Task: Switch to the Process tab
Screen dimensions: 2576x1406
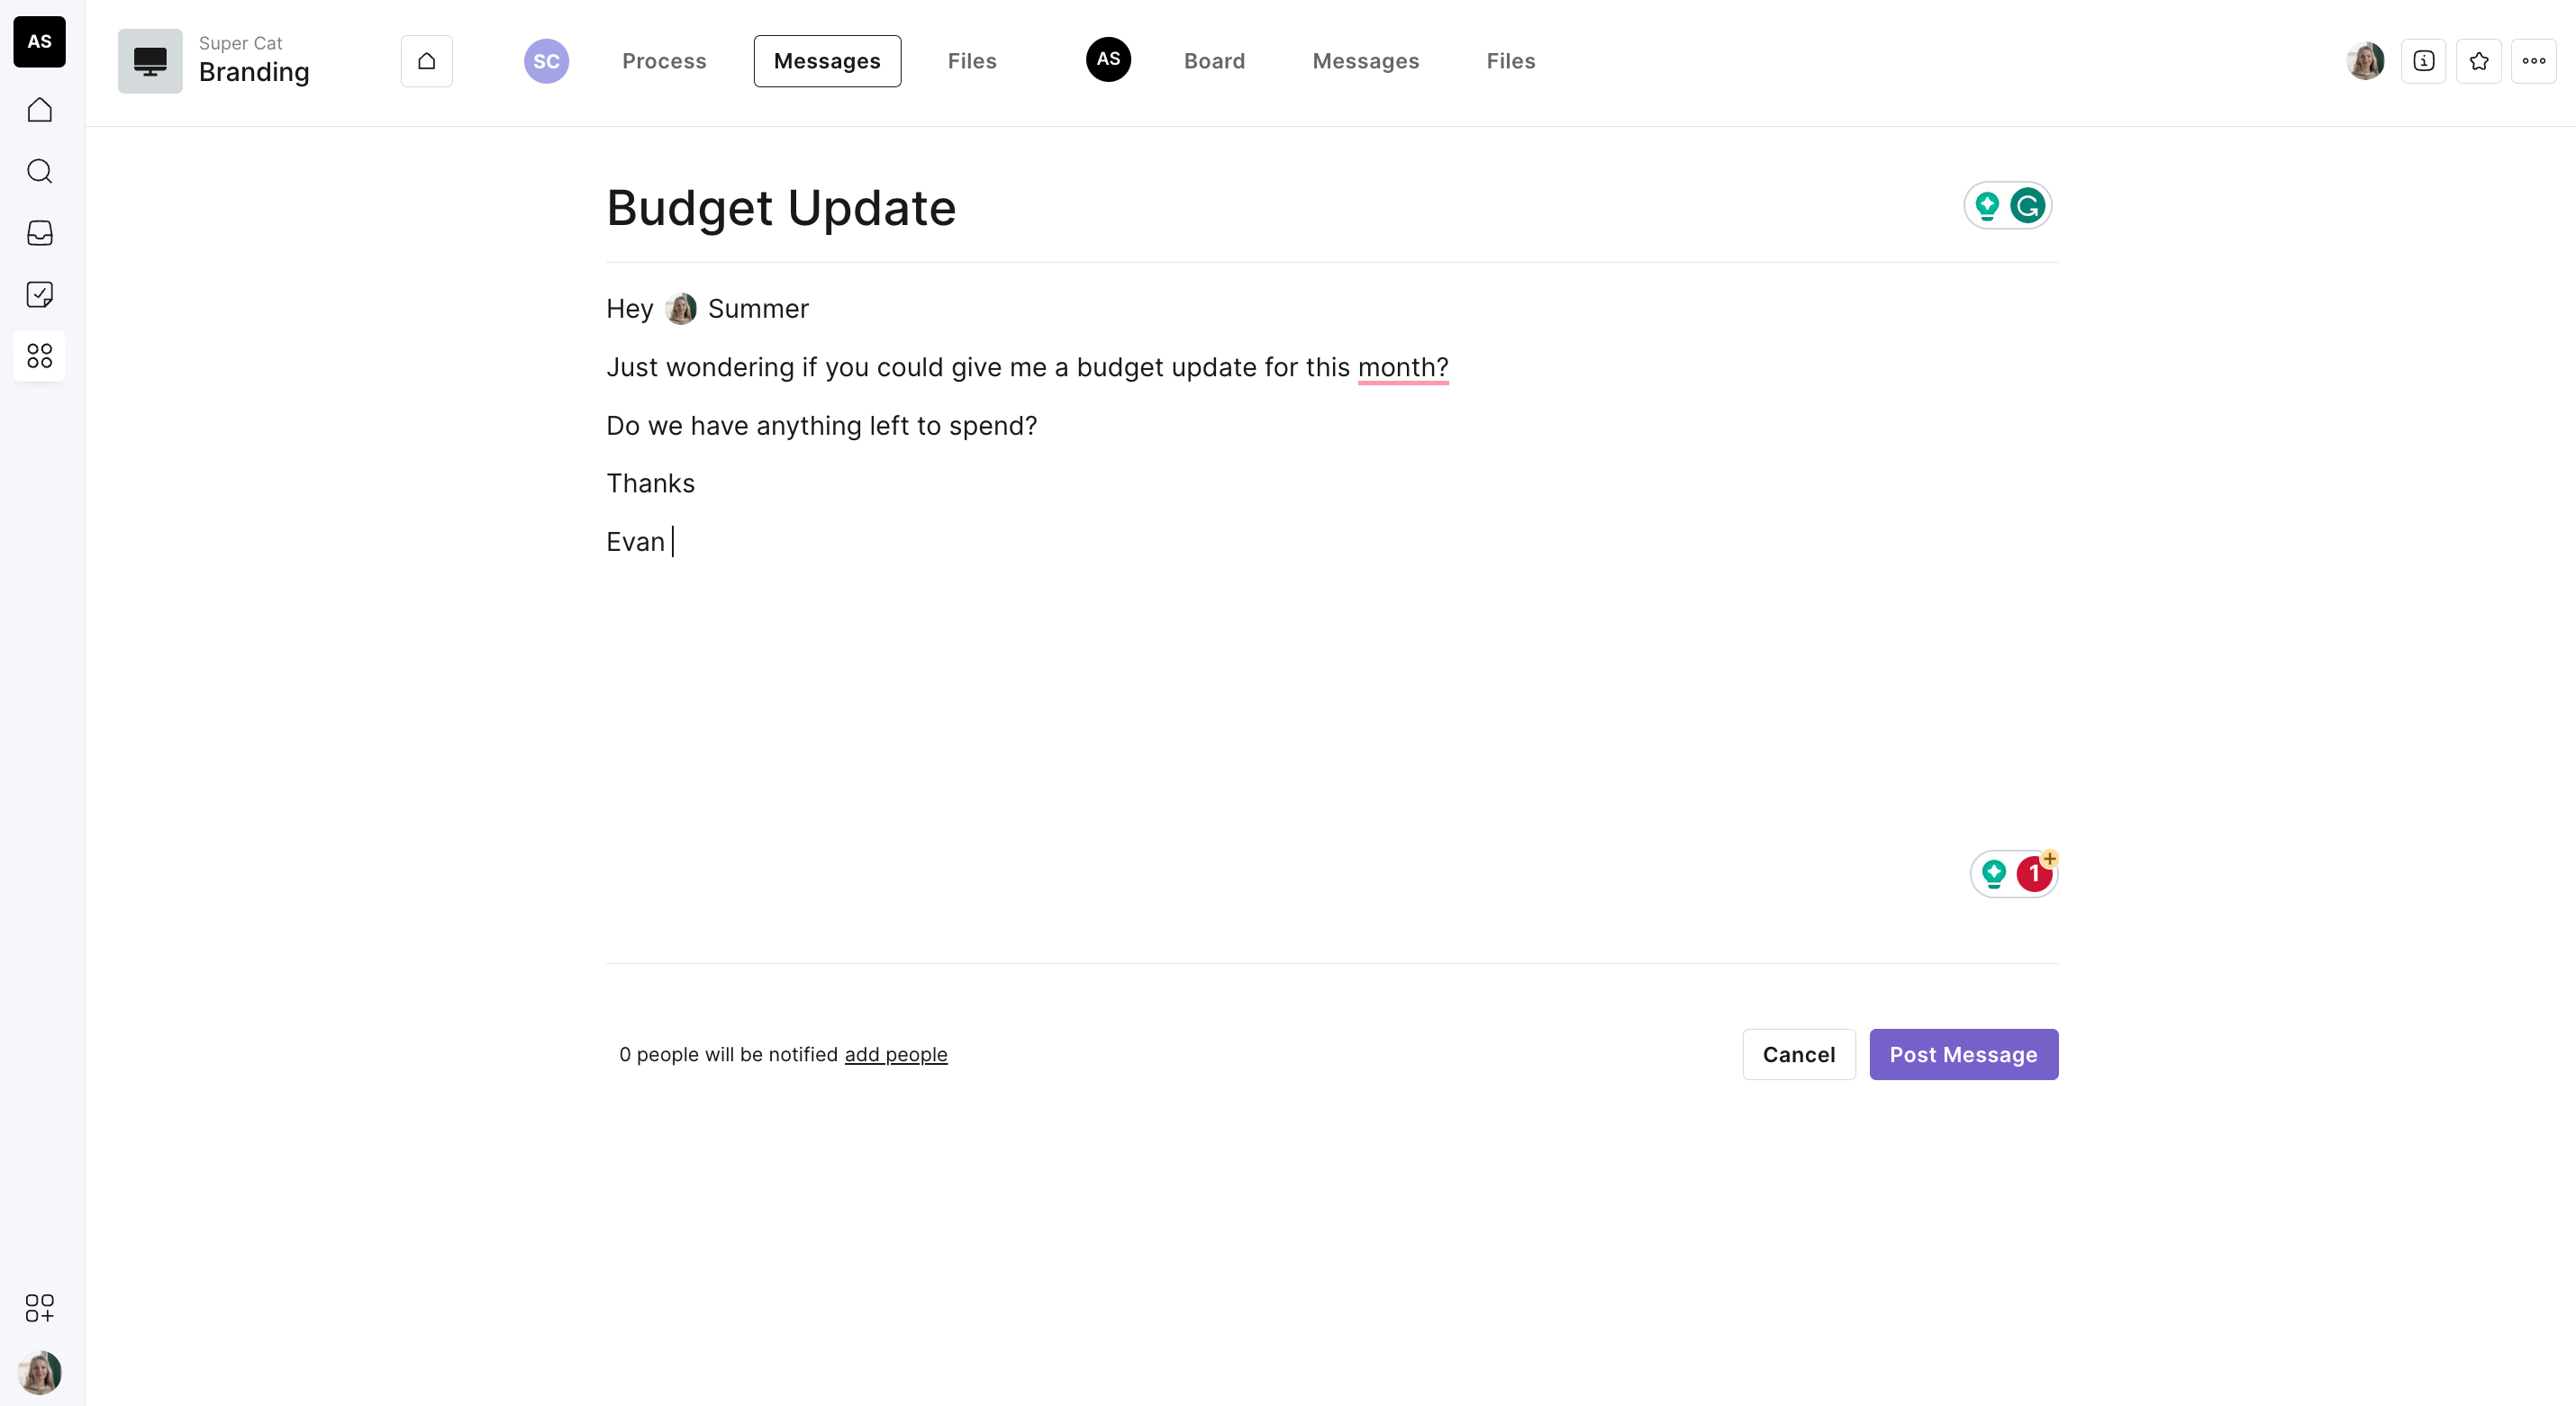Action: tap(664, 61)
